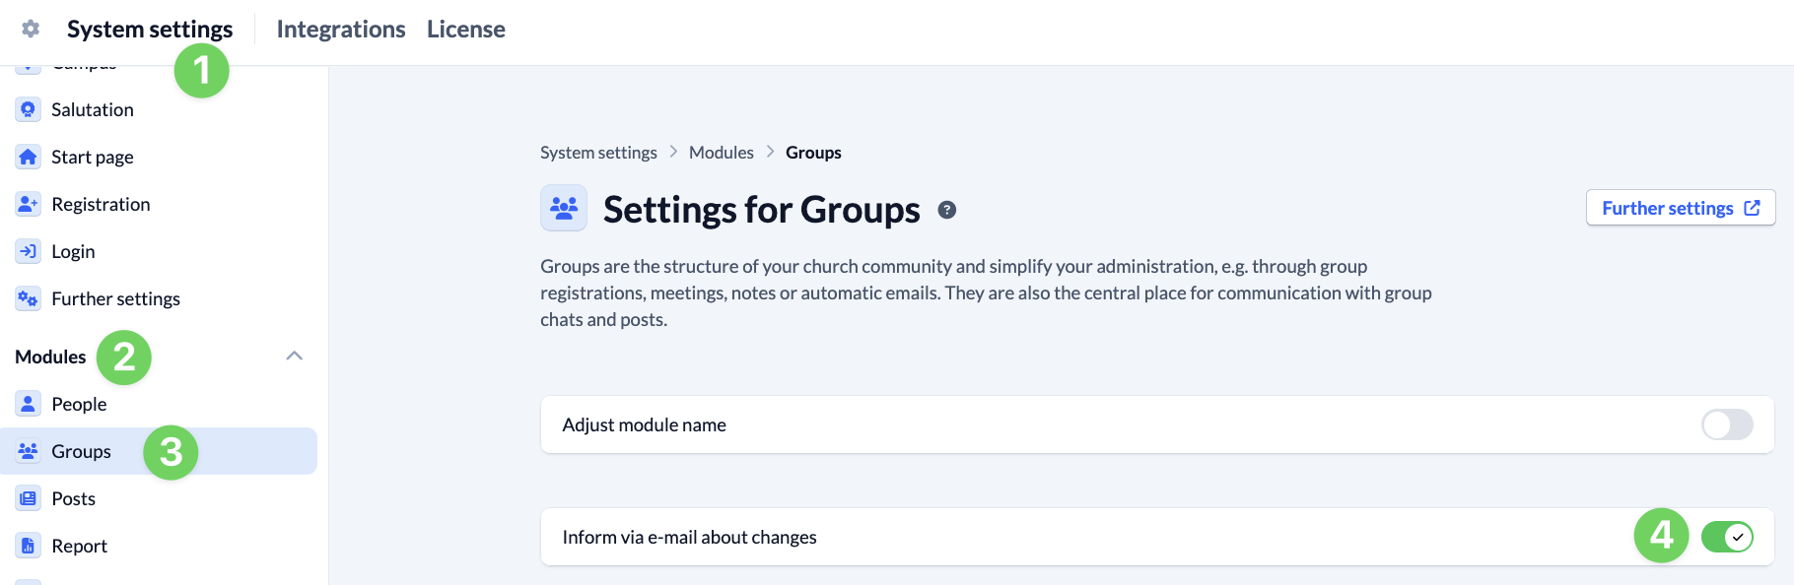Enable the Adjust module name toggle

point(1726,424)
